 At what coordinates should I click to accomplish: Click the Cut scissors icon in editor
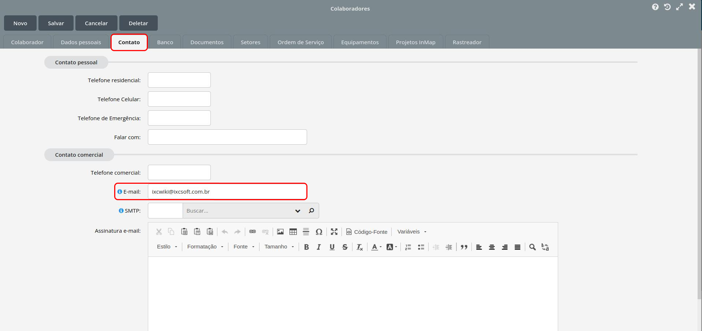[x=159, y=232]
